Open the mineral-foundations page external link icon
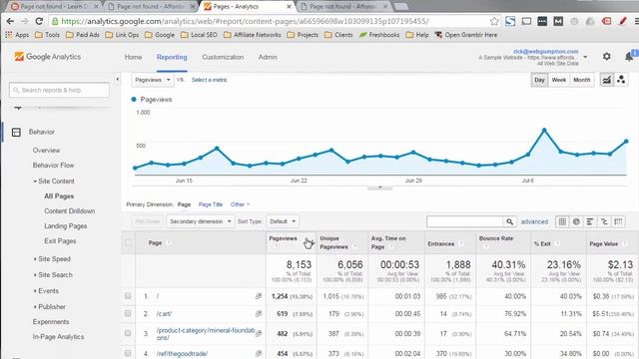The height and width of the screenshot is (359, 639). (259, 333)
